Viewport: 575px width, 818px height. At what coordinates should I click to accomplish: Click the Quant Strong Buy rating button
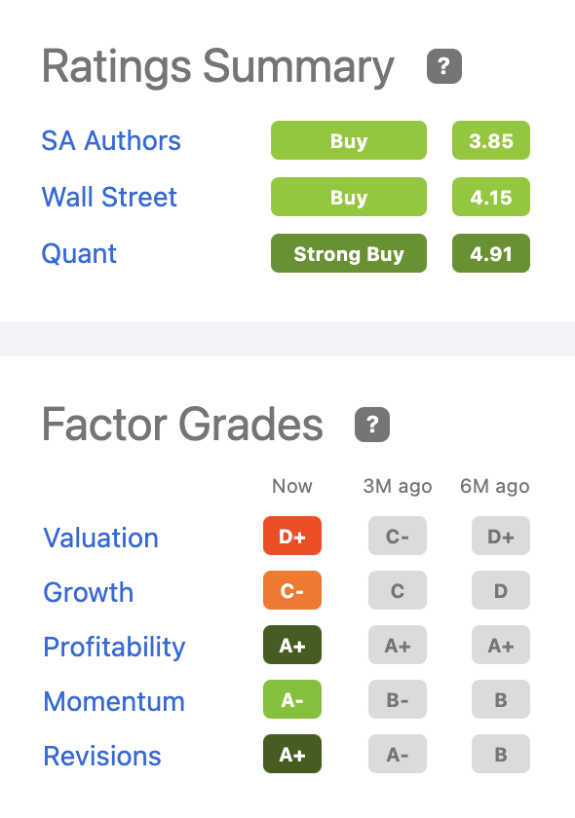tap(349, 253)
